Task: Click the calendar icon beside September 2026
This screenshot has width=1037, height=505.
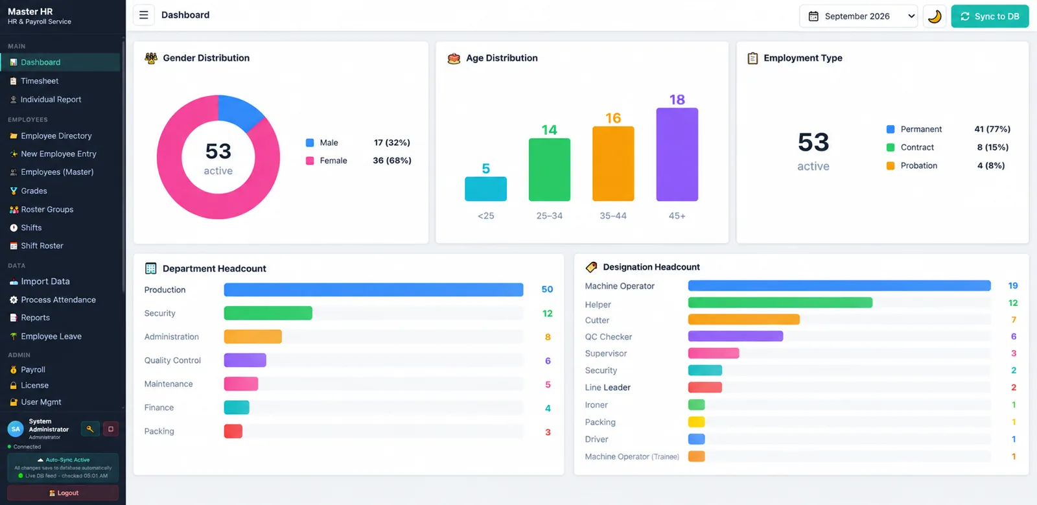Action: 813,16
